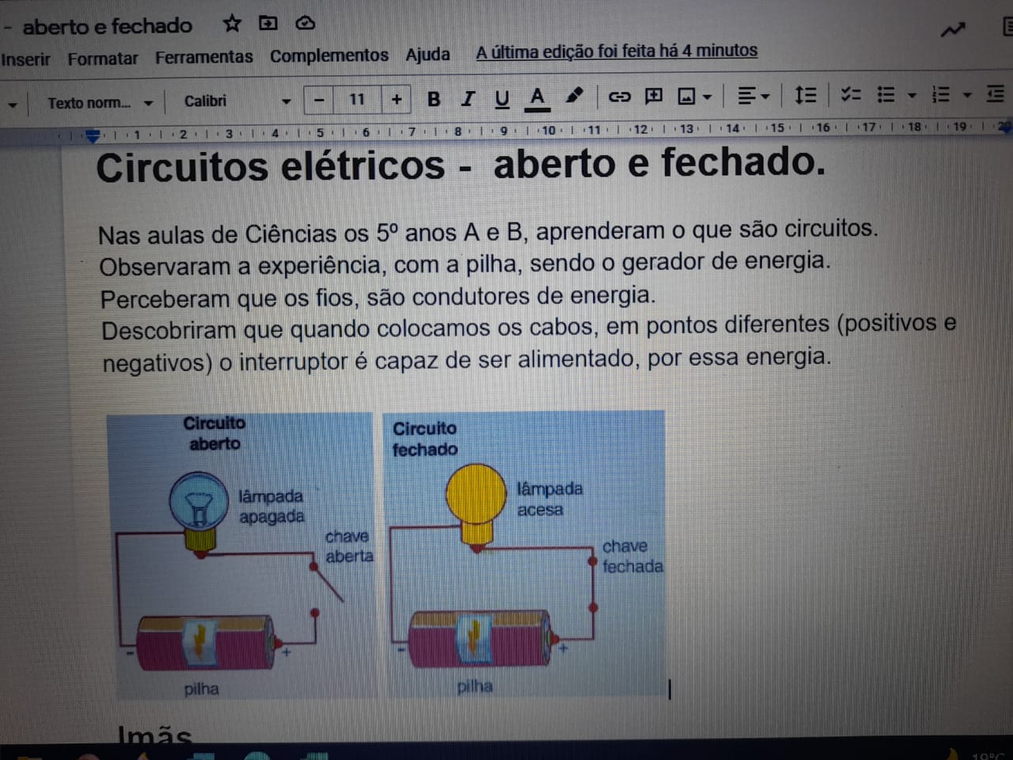This screenshot has height=760, width=1013.
Task: Insert a checklist
Action: point(851,95)
